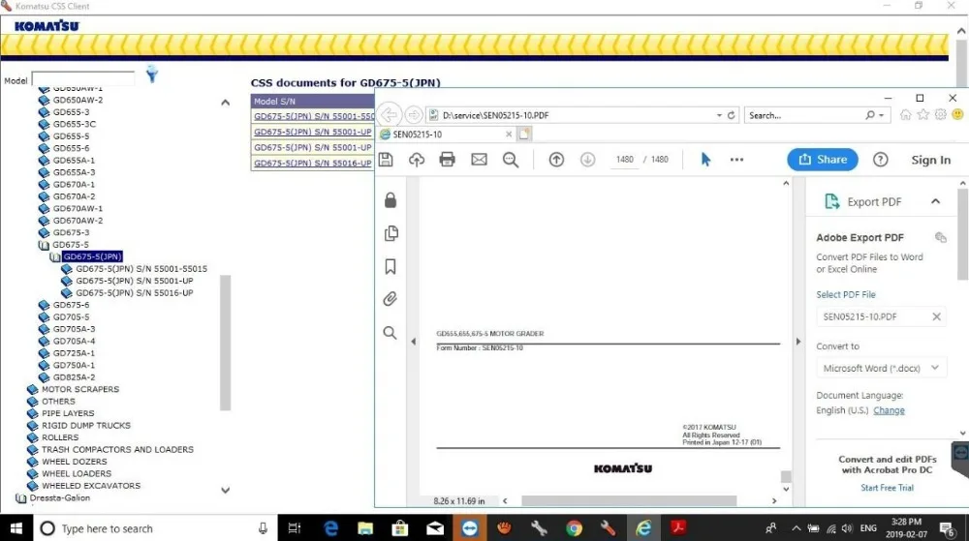This screenshot has height=541, width=969.
Task: Open GD675-5(JPN) S/N 55016-UP document link
Action: click(313, 163)
